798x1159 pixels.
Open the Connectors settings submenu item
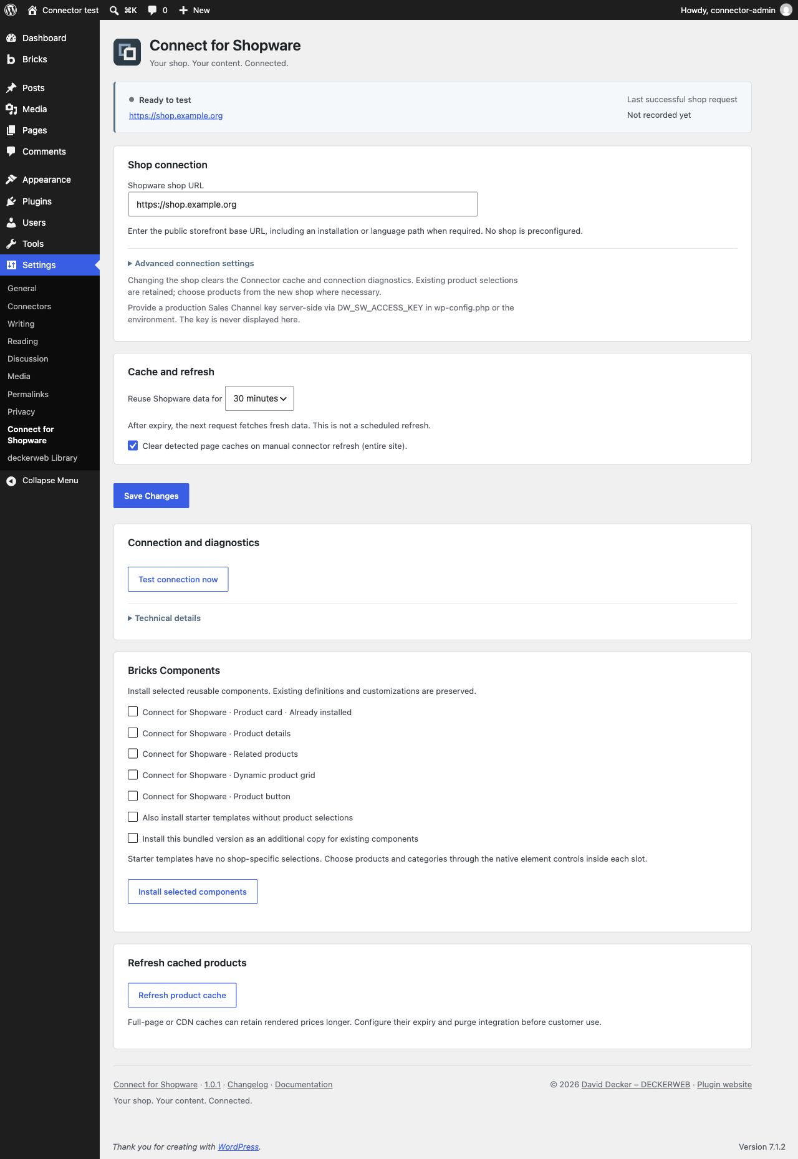coord(29,306)
